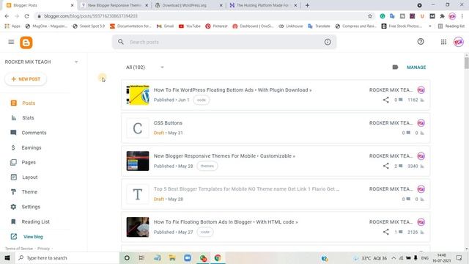Screen dimensions: 469x264
Task: Open the Pinterest bookmark
Action: (217, 26)
